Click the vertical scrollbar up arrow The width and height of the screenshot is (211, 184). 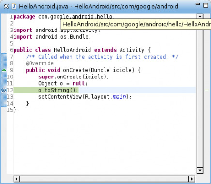point(200,16)
